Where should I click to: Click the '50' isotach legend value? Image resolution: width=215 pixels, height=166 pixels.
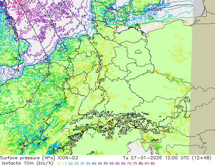pyautogui.click(x=106, y=163)
